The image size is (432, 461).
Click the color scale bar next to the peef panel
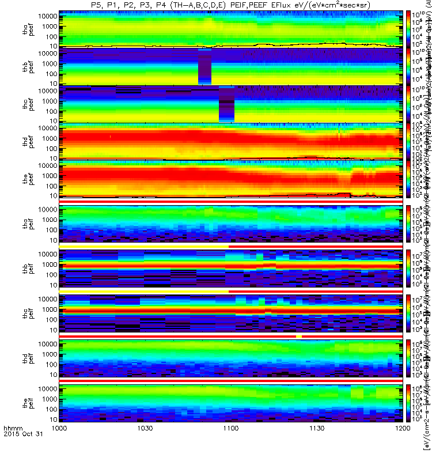click(408, 179)
